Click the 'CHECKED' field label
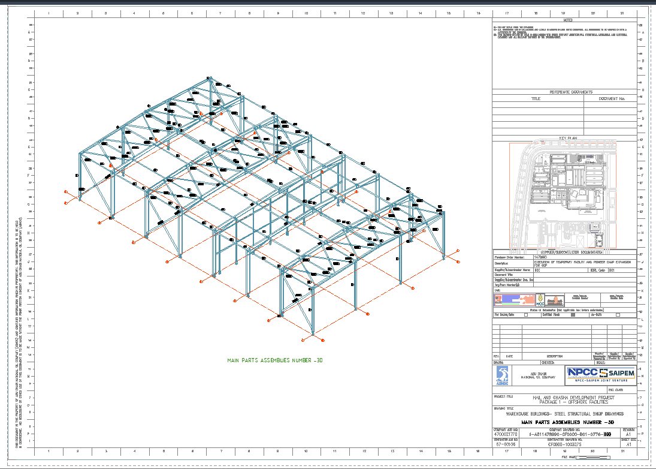The width and height of the screenshot is (656, 469). [548, 363]
